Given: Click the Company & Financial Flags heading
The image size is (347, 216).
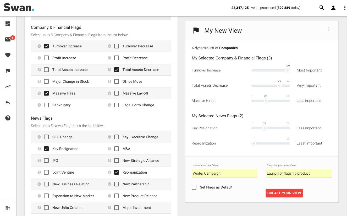Looking at the screenshot, I should [x=56, y=27].
